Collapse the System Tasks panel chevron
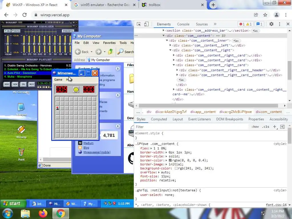This screenshot has height=219, width=292. point(118,69)
